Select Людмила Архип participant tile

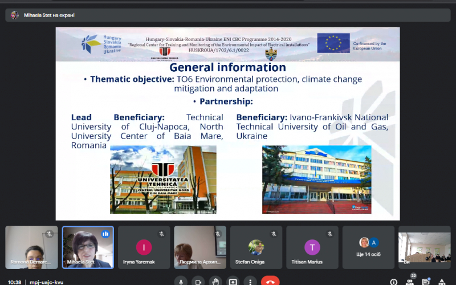200,247
